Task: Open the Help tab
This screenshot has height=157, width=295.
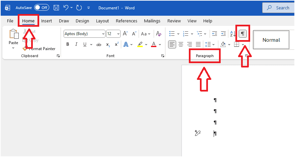Action: (x=208, y=21)
